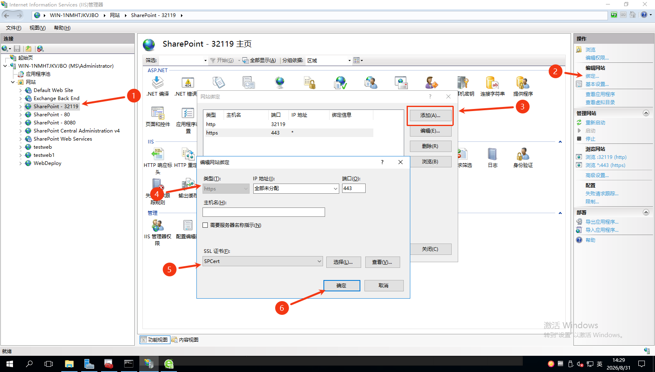Open the IP 地址 combo box
Image resolution: width=655 pixels, height=372 pixels.
(x=296, y=188)
